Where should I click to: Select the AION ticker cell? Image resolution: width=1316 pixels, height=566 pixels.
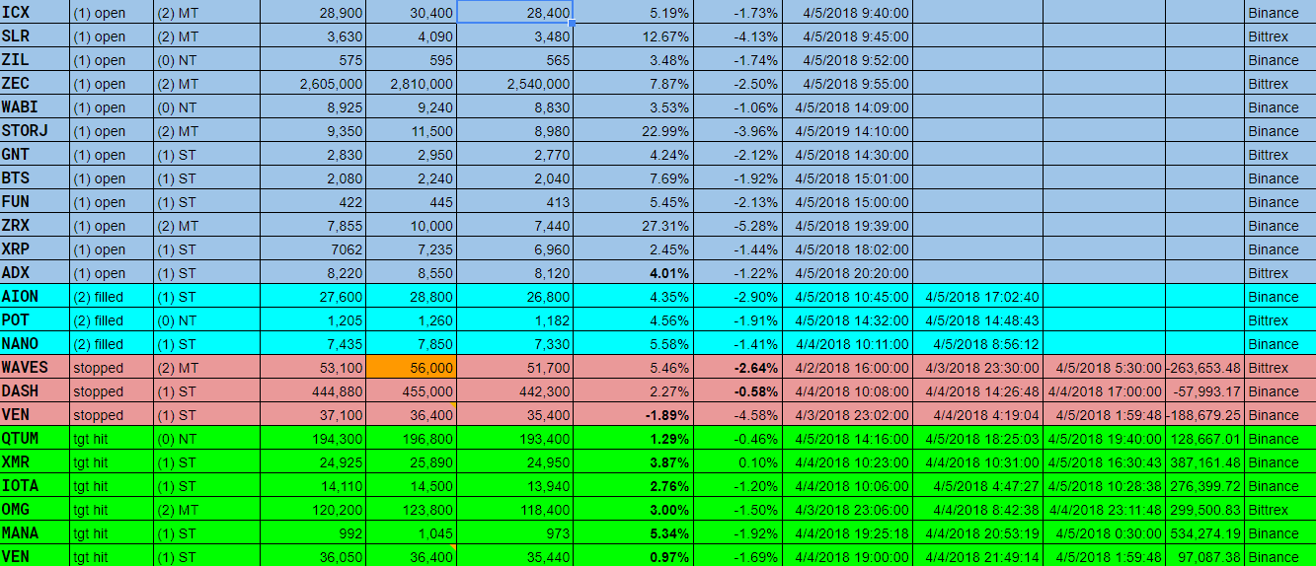[x=35, y=297]
